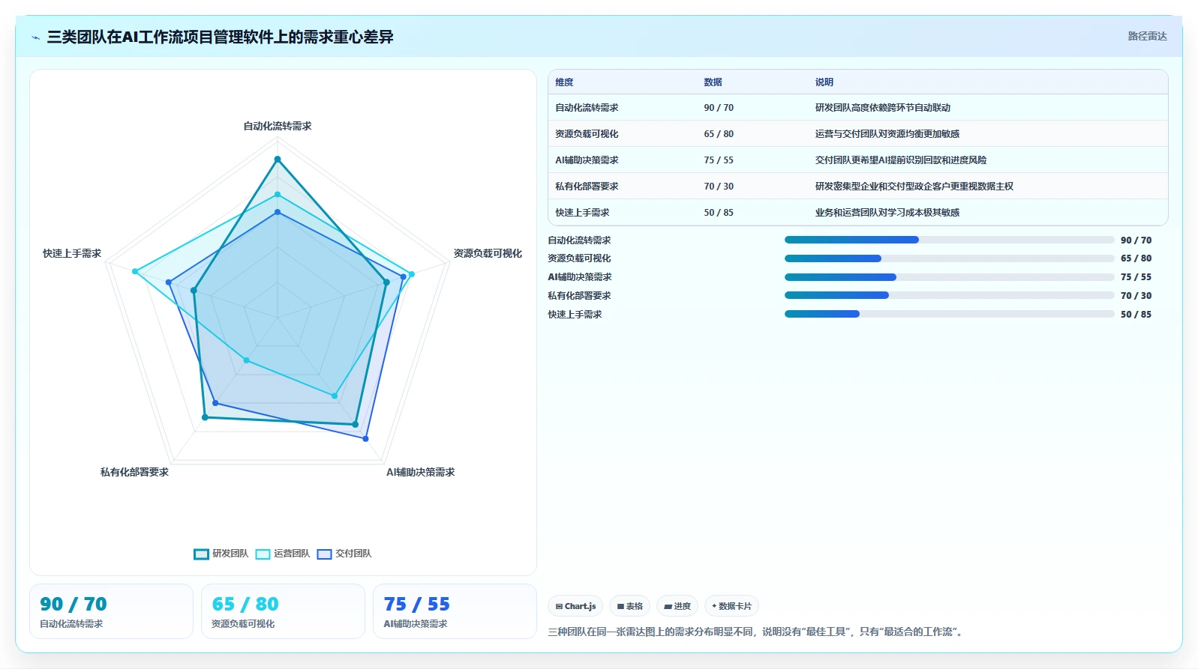Image resolution: width=1198 pixels, height=669 pixels.
Task: Click description 运营与交付团队对资源均衡更加敏感
Action: pos(887,134)
